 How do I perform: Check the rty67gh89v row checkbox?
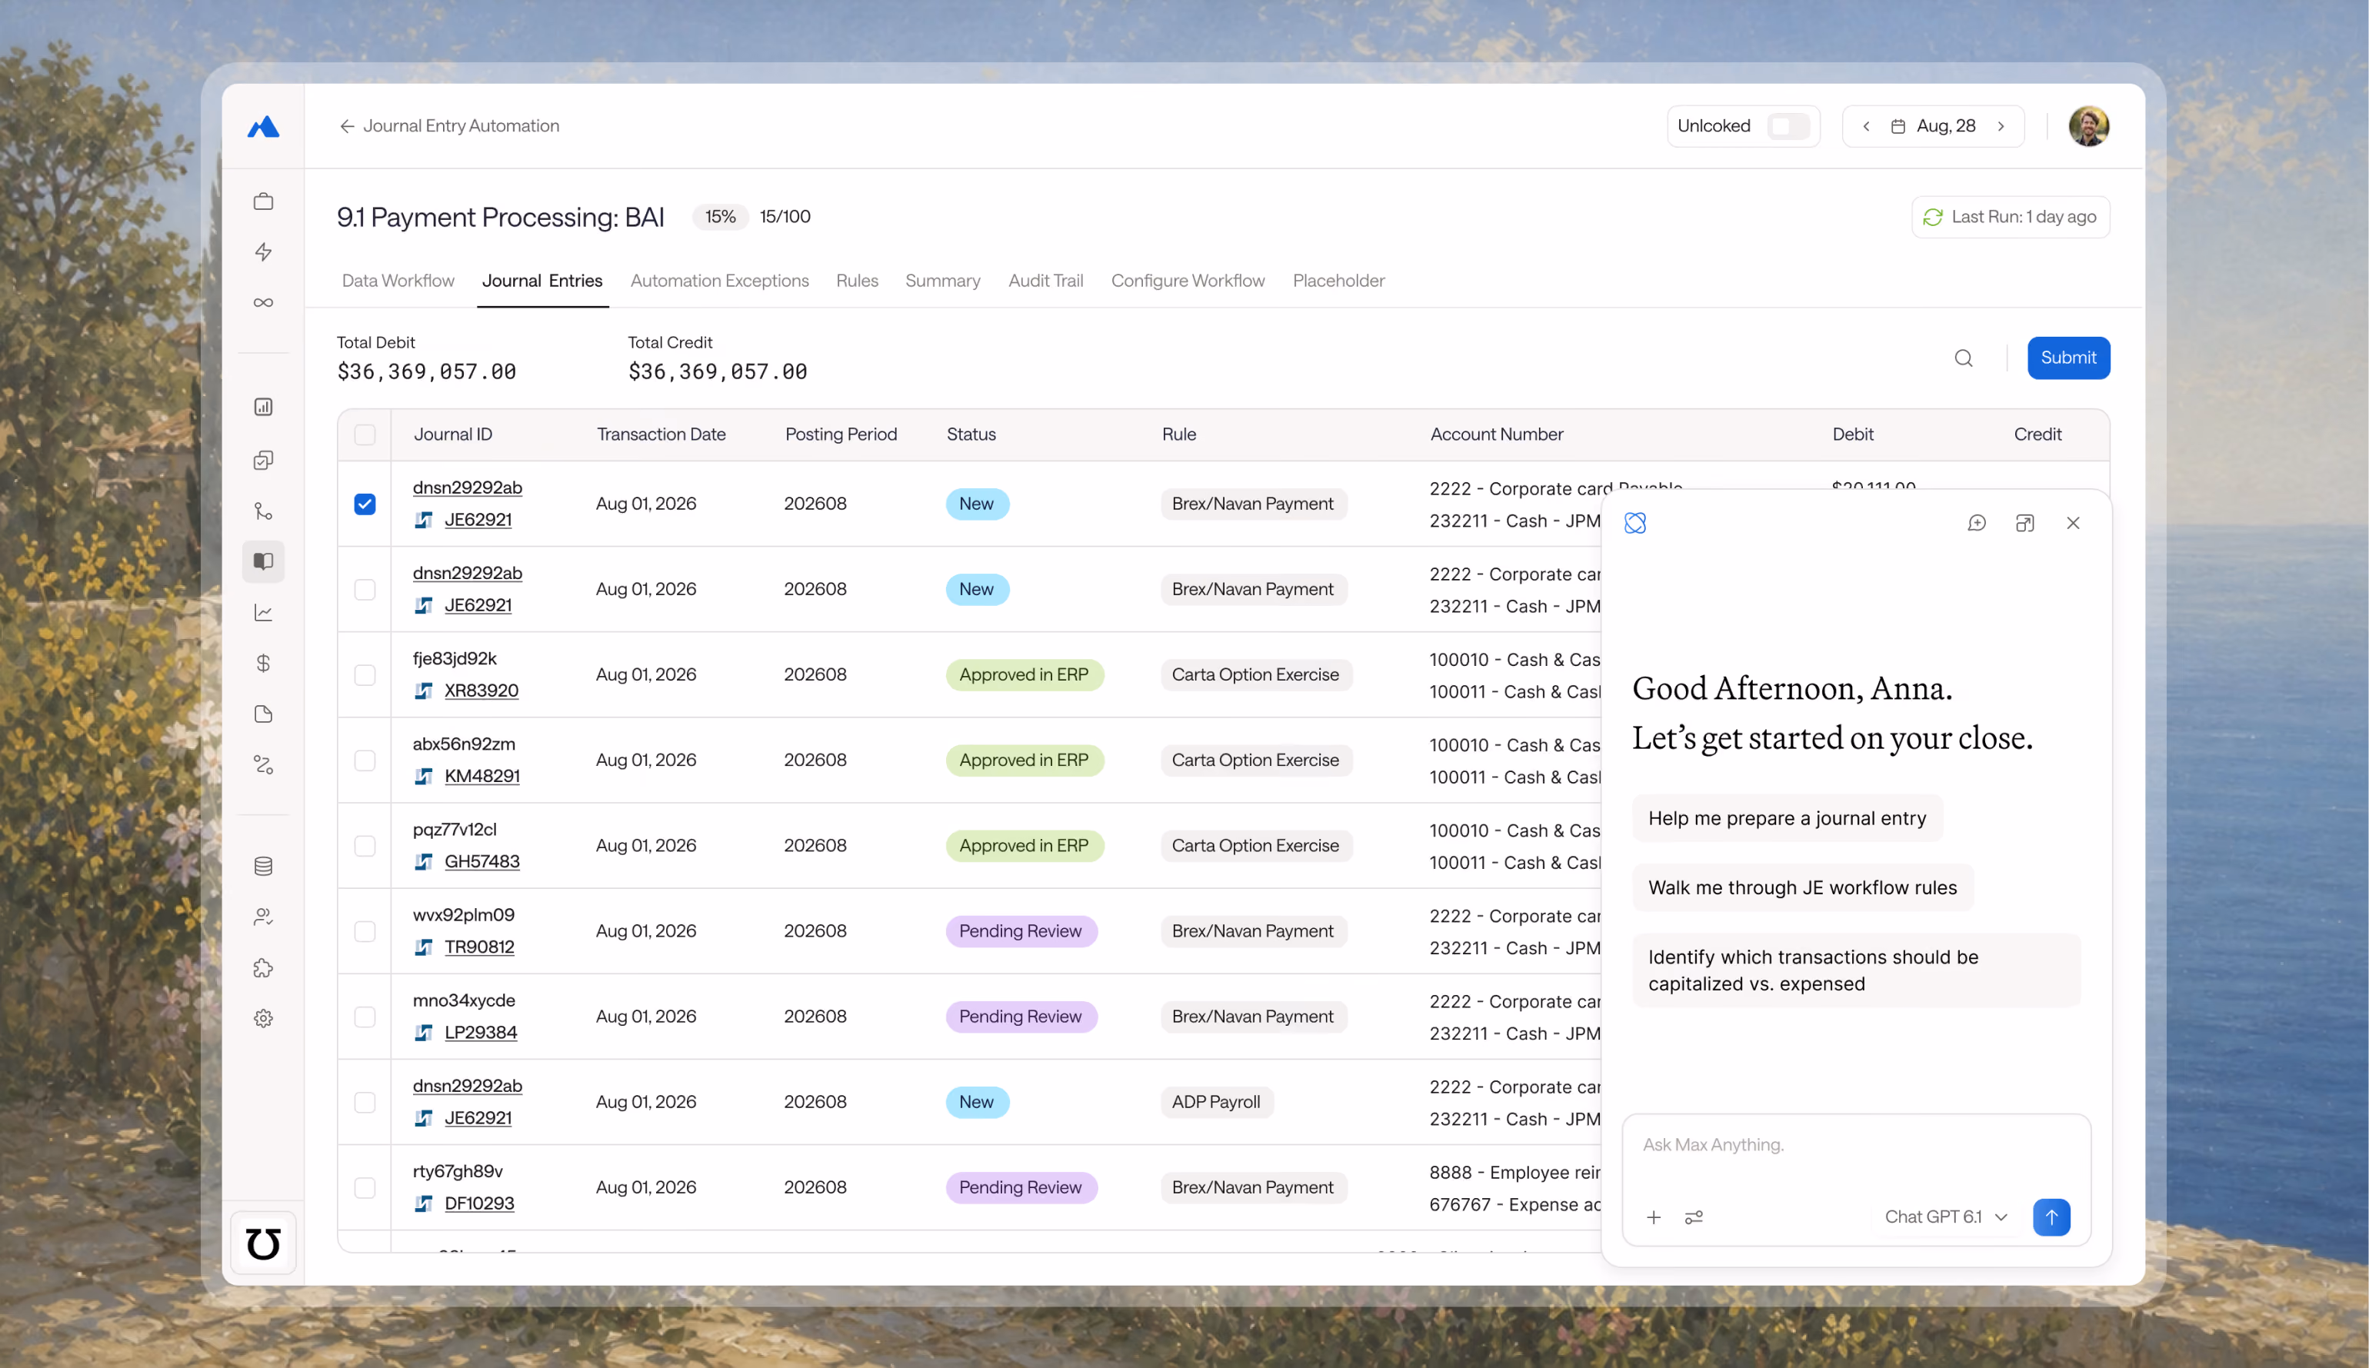click(x=365, y=1189)
